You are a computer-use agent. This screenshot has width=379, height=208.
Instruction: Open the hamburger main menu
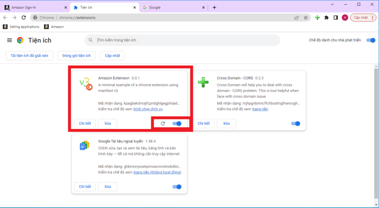pos(9,40)
